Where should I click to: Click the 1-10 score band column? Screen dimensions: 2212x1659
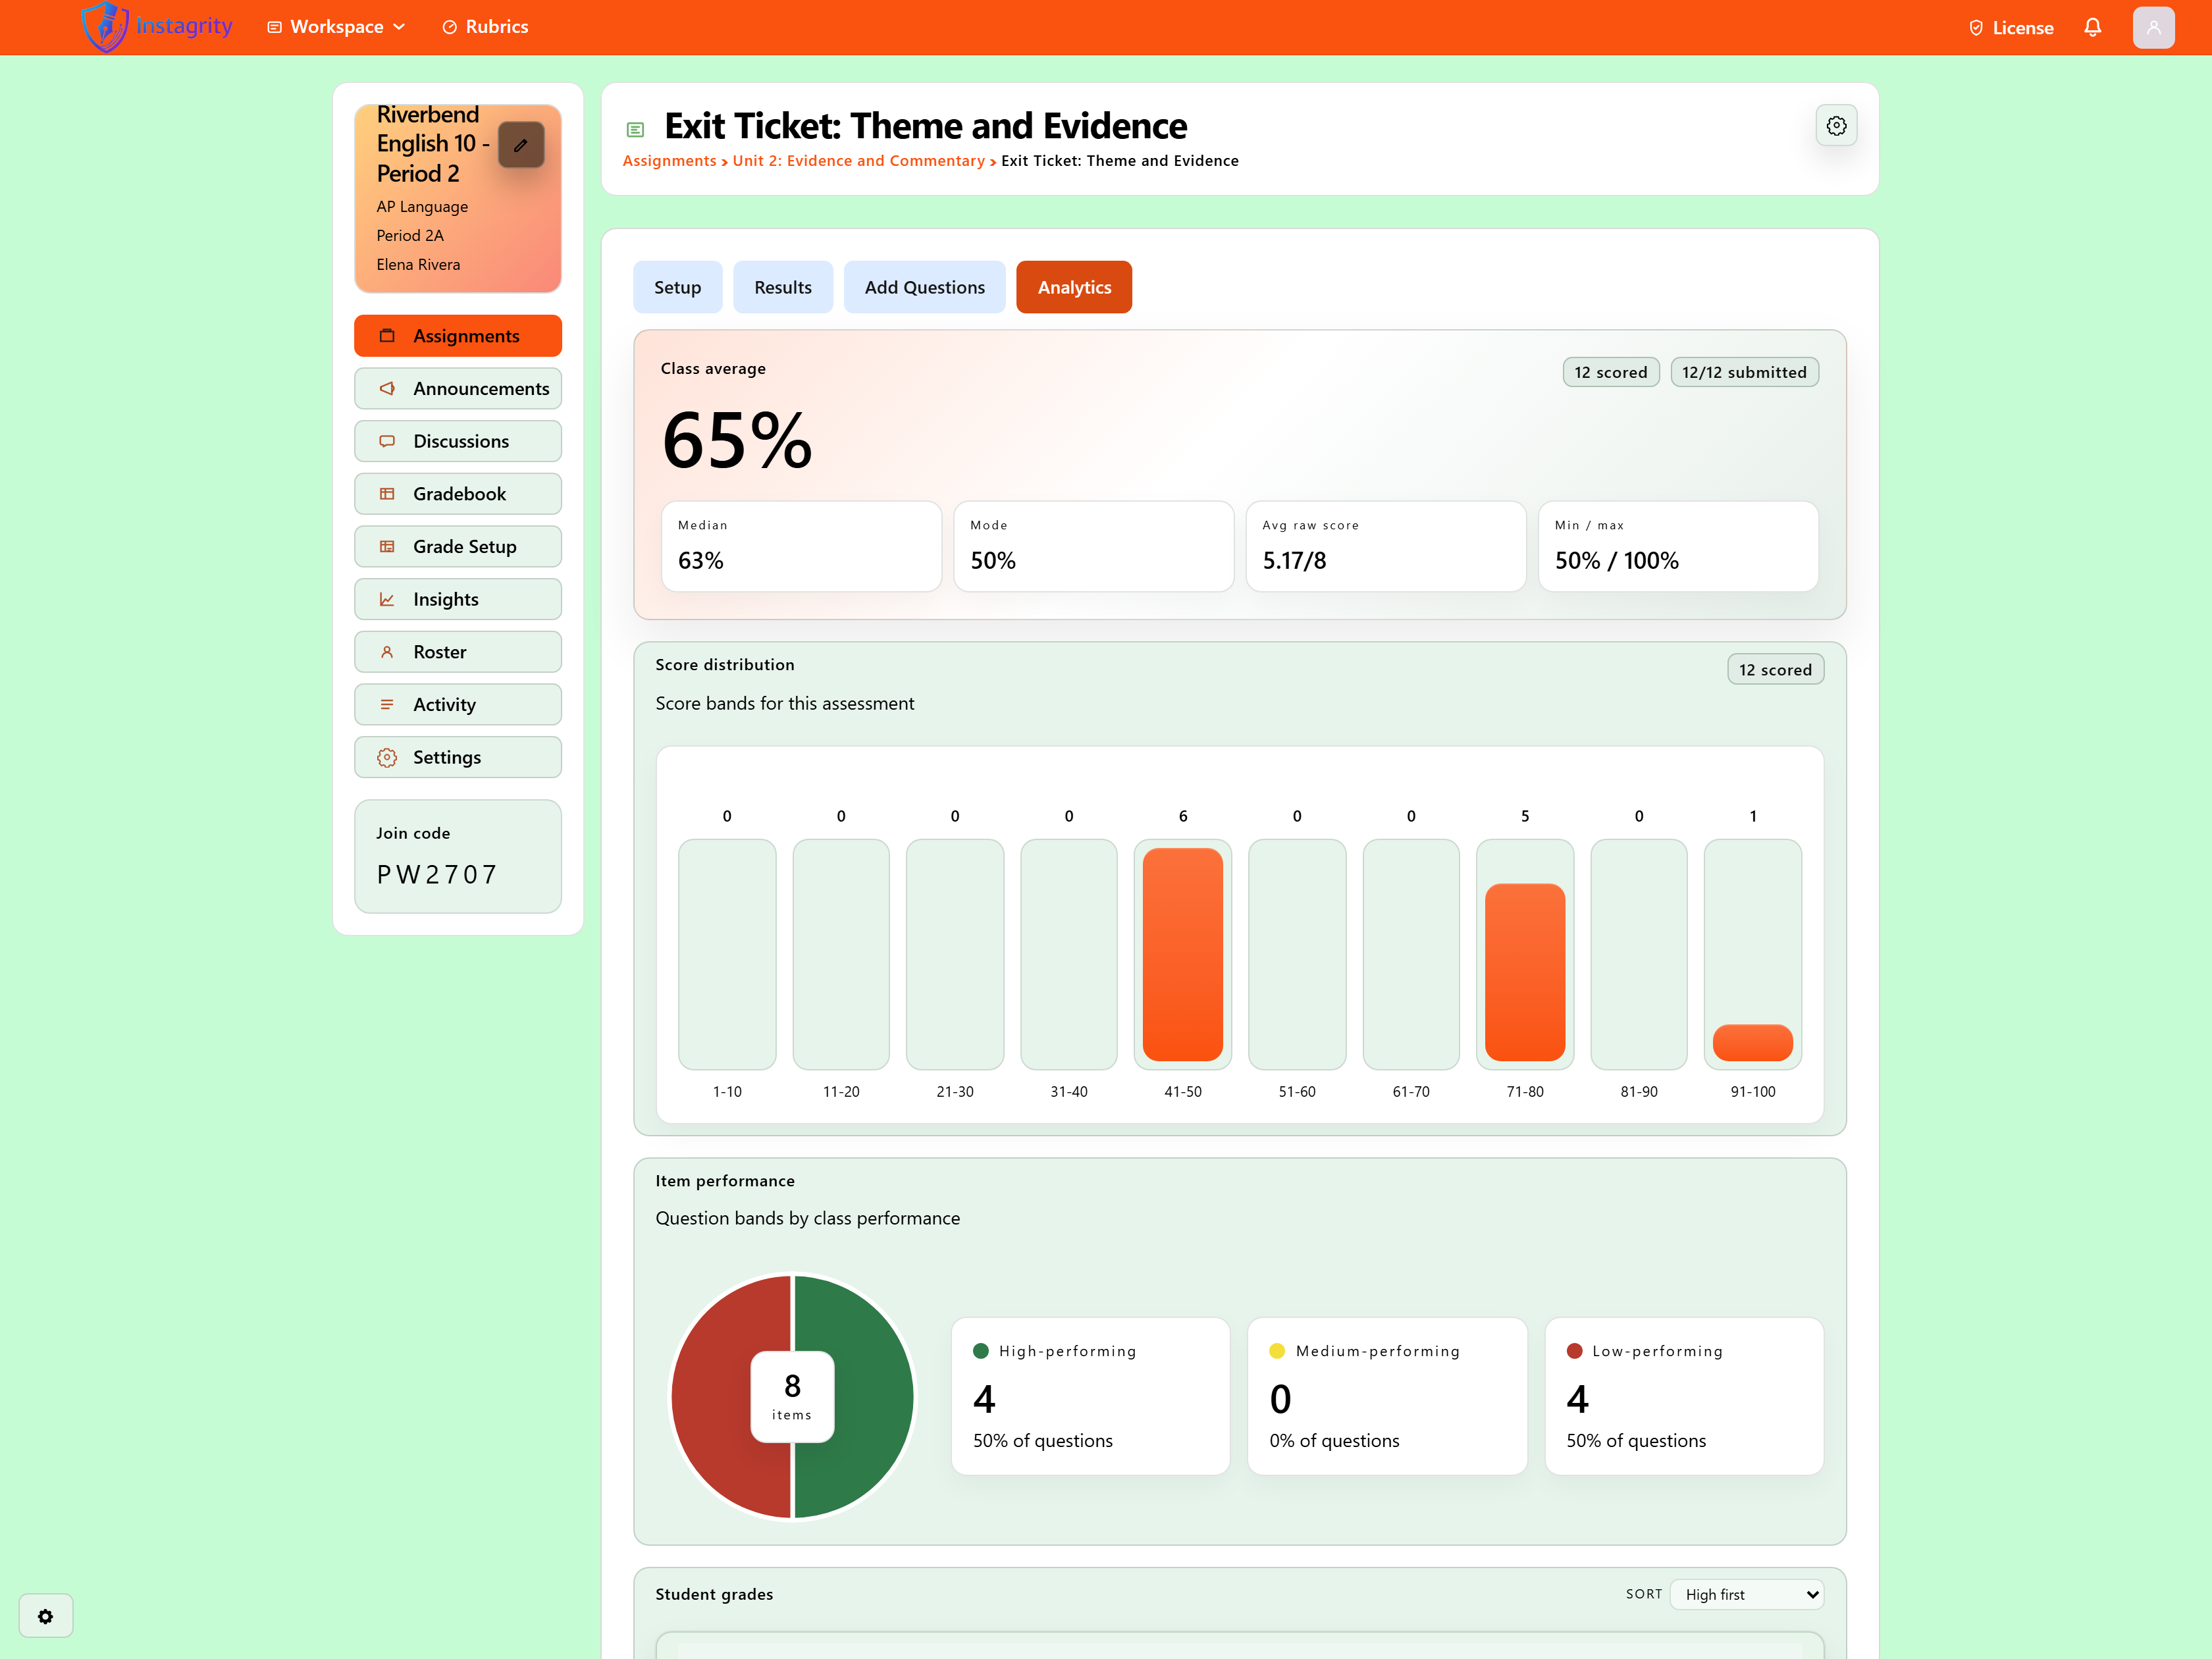727,954
